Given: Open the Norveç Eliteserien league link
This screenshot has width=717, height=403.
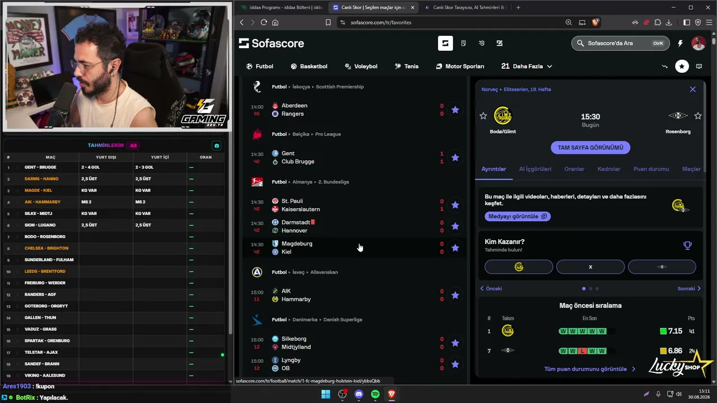Looking at the screenshot, I should tap(516, 89).
